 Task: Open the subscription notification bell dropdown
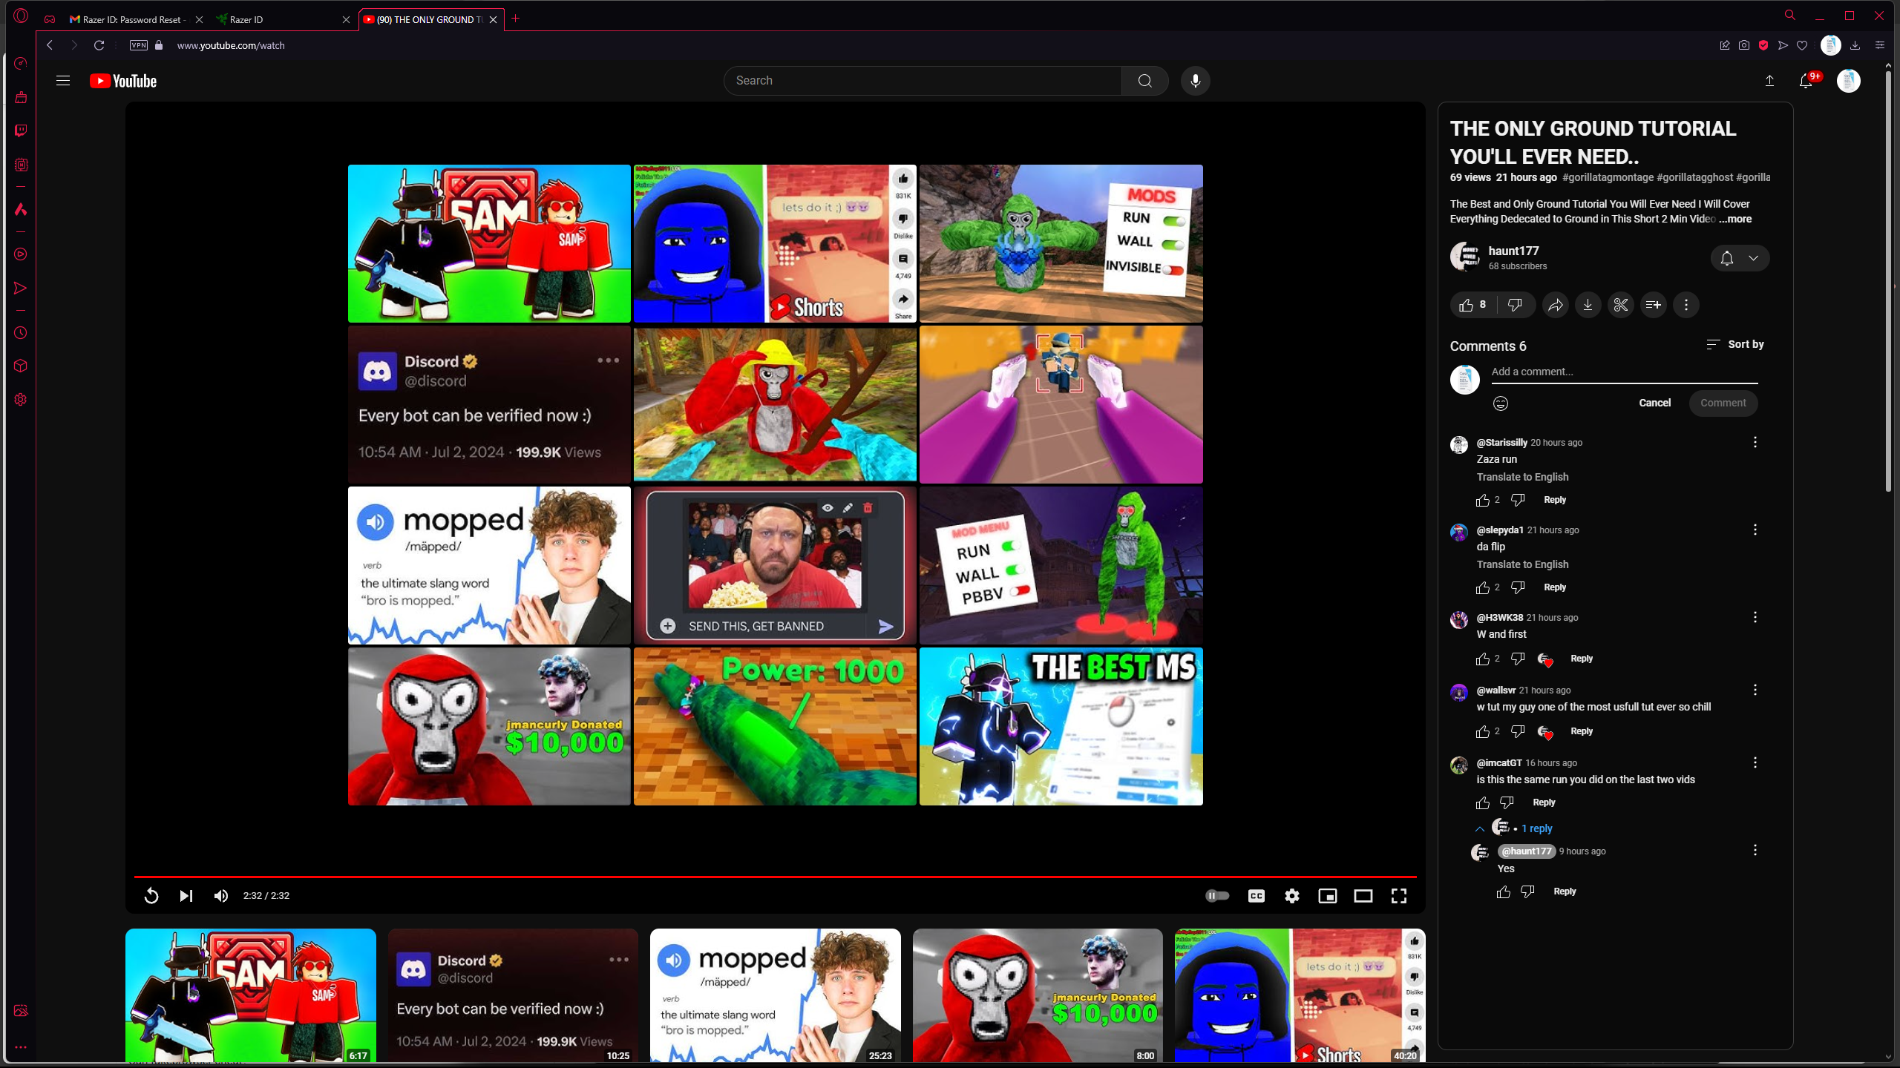tap(1740, 258)
